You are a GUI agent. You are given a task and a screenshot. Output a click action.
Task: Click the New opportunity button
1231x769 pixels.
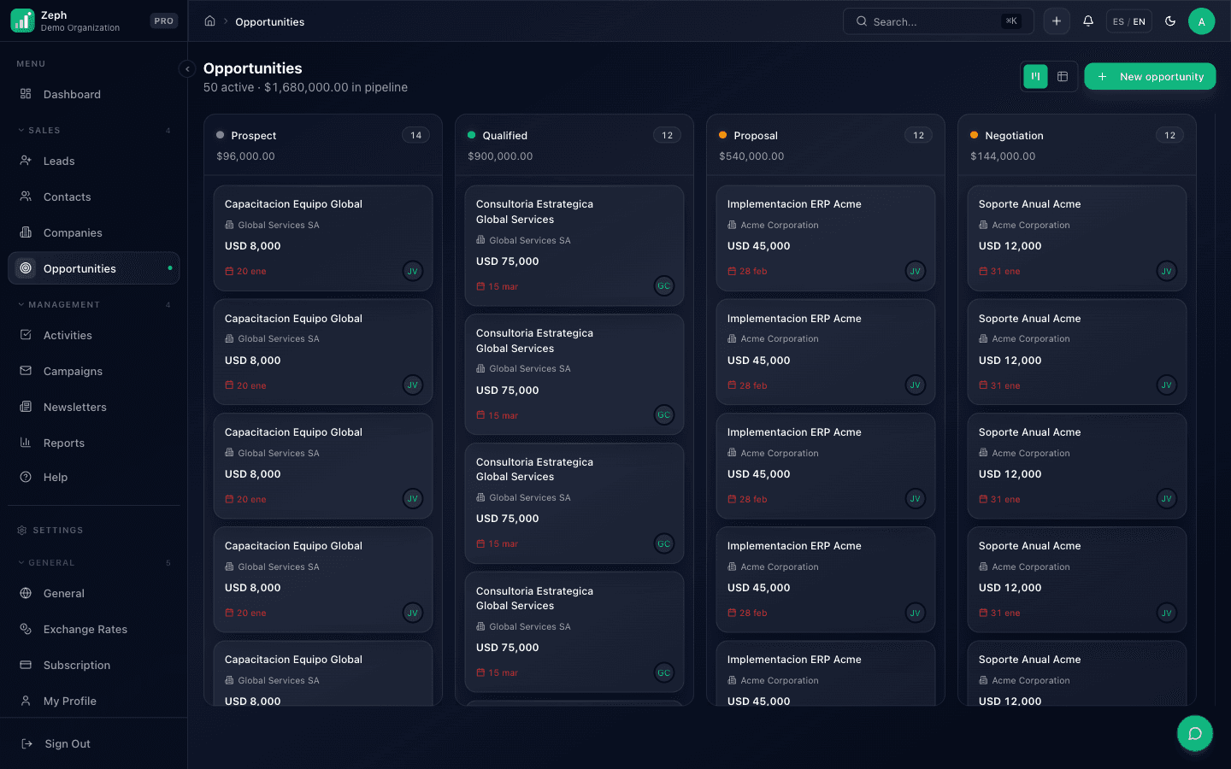pyautogui.click(x=1150, y=76)
